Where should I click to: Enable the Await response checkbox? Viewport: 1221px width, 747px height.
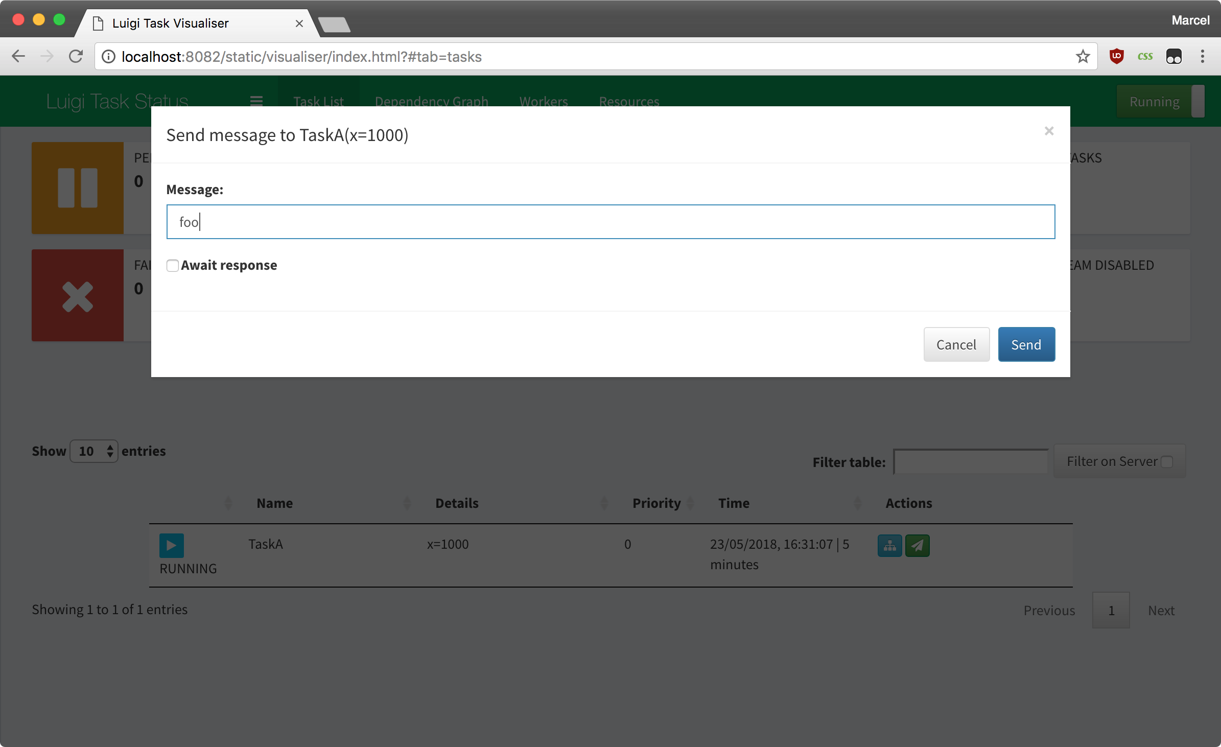click(173, 266)
